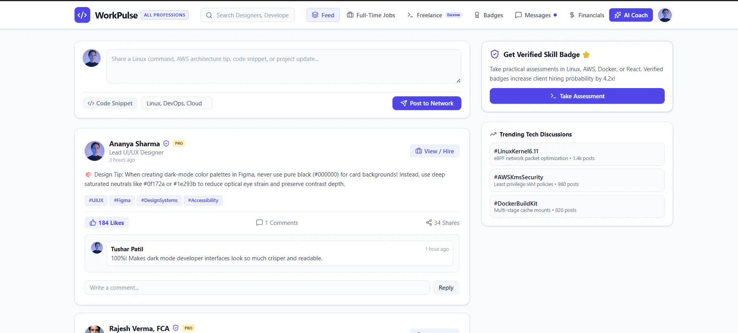Click Tushar Patil's comment avatar
The width and height of the screenshot is (738, 333).
click(x=97, y=248)
